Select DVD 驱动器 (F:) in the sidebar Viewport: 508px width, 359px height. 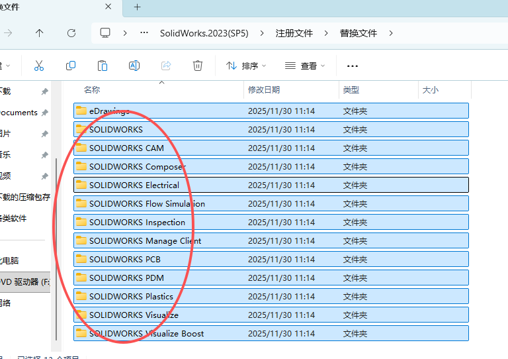tap(25, 282)
